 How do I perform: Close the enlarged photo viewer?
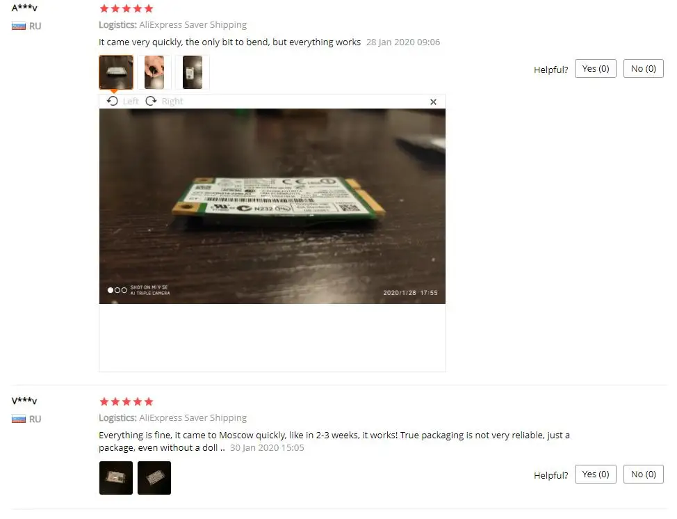pos(433,102)
